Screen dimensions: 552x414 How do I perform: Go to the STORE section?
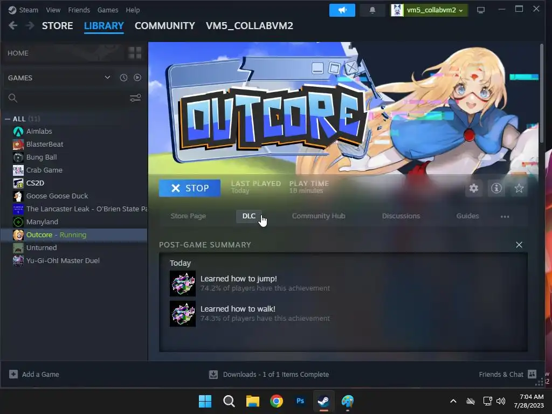click(57, 26)
